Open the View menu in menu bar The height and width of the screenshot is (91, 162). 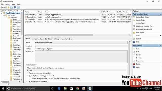[13, 4]
